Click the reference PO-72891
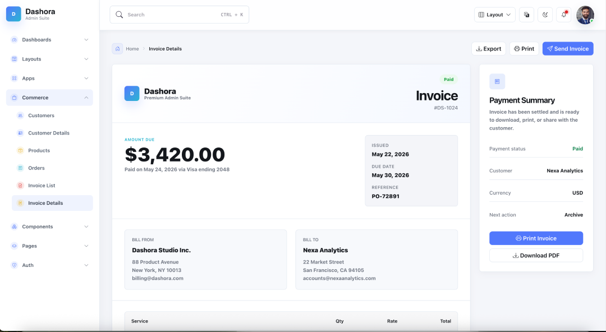 point(385,196)
